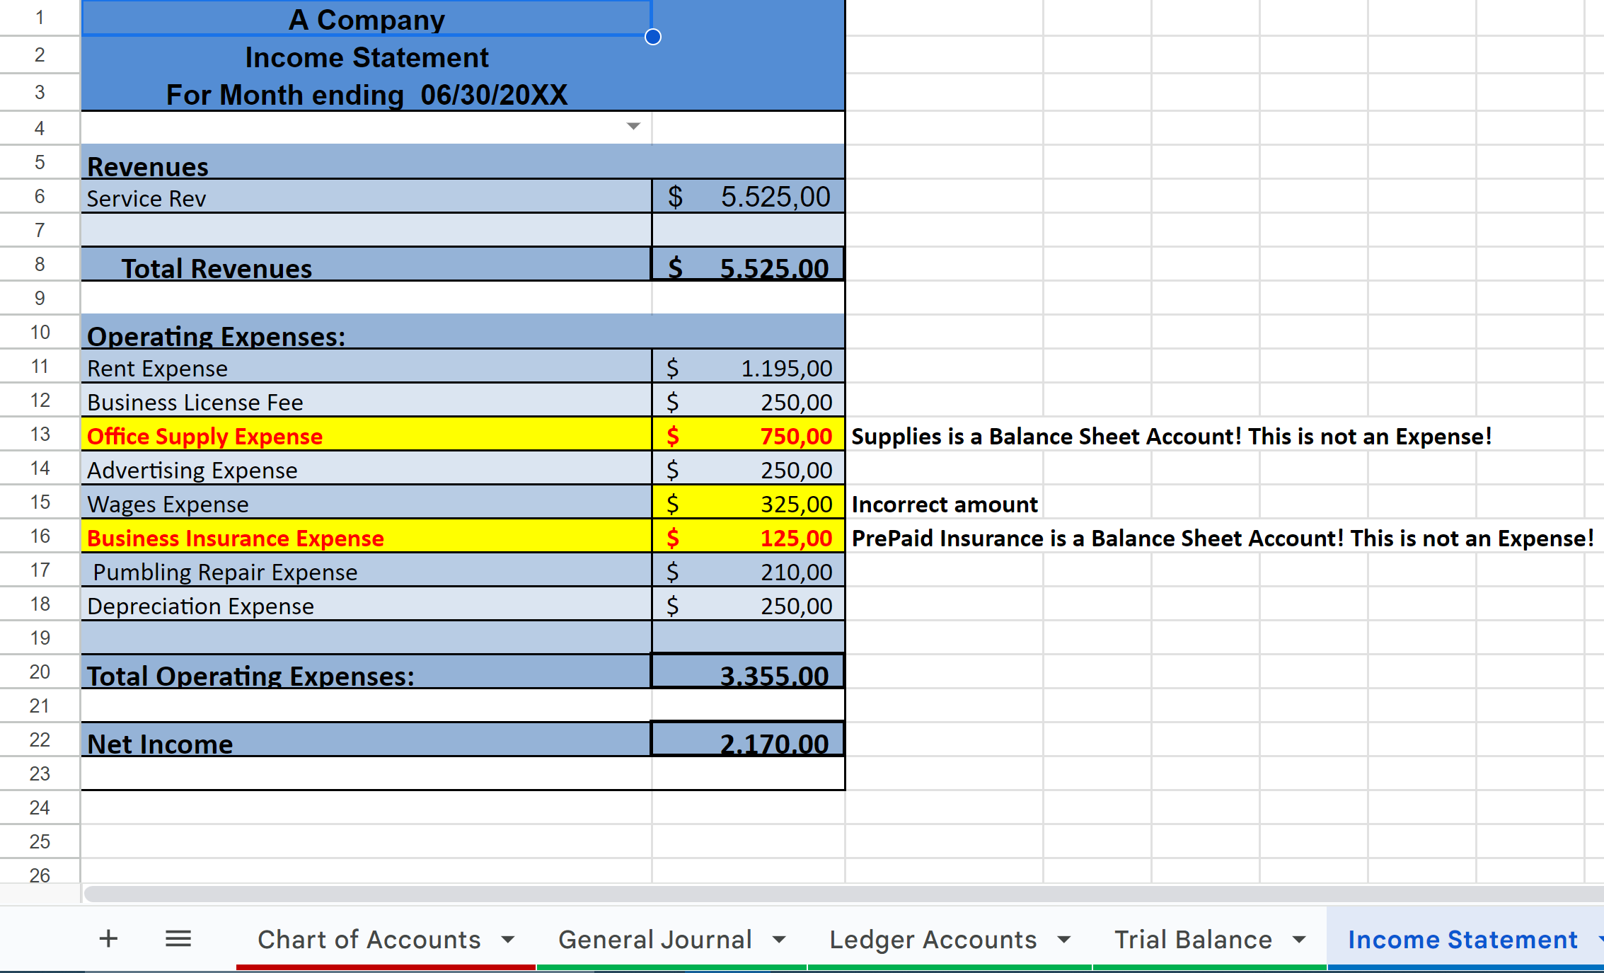This screenshot has height=973, width=1604.
Task: Switch to the Chart of Accounts sheet
Action: pos(369,939)
